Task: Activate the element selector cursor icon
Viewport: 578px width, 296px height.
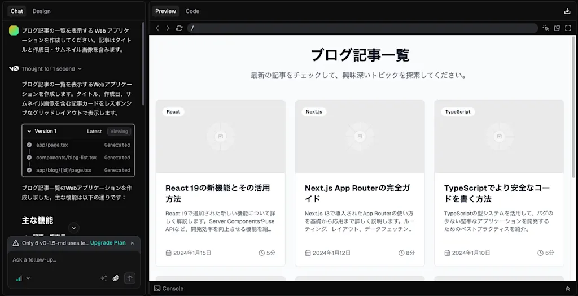Action: click(546, 28)
